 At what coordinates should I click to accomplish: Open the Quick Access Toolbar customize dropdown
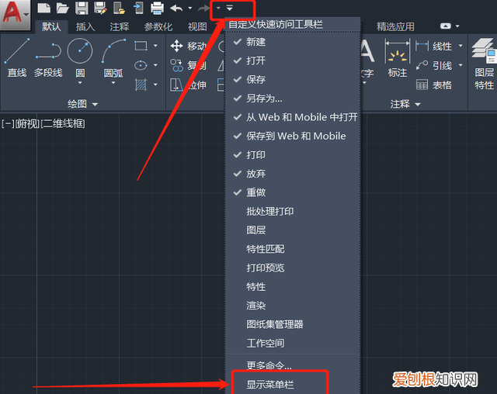point(230,8)
